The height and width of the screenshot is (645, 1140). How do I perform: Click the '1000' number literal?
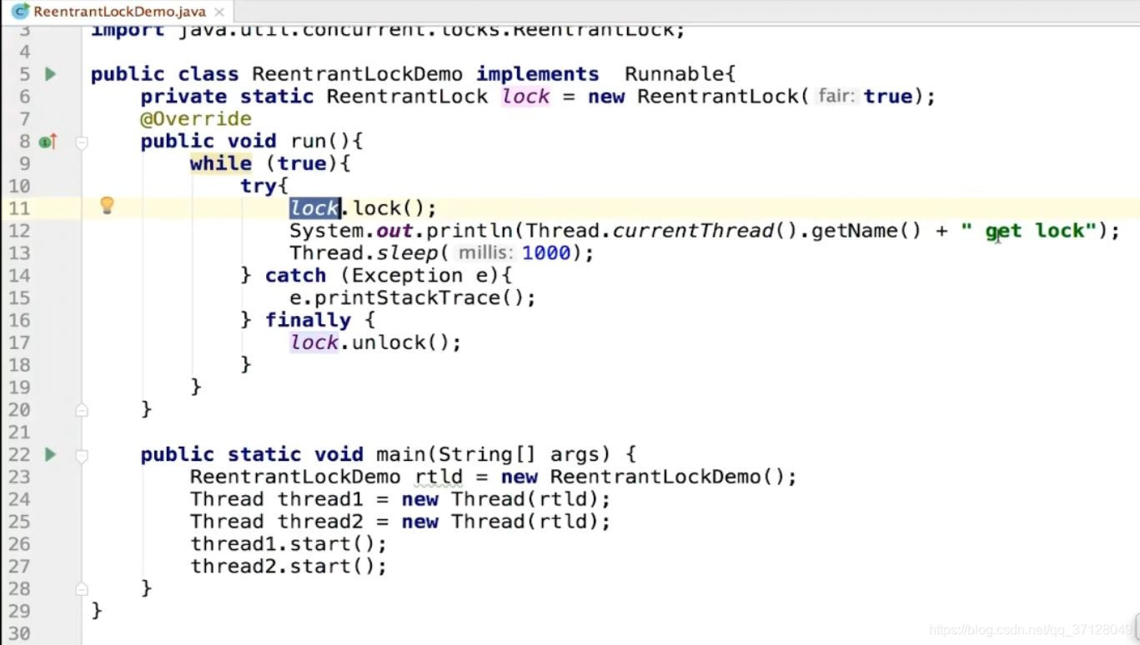pyautogui.click(x=546, y=253)
